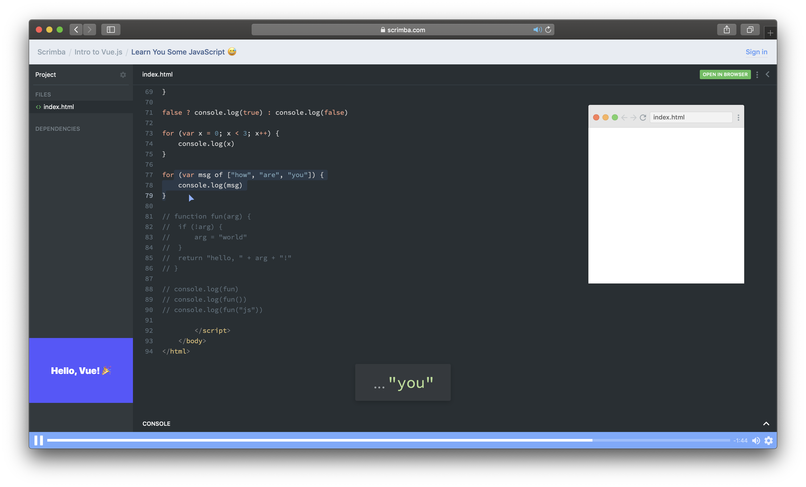
Task: Click Safari back navigation button
Action: (x=76, y=29)
